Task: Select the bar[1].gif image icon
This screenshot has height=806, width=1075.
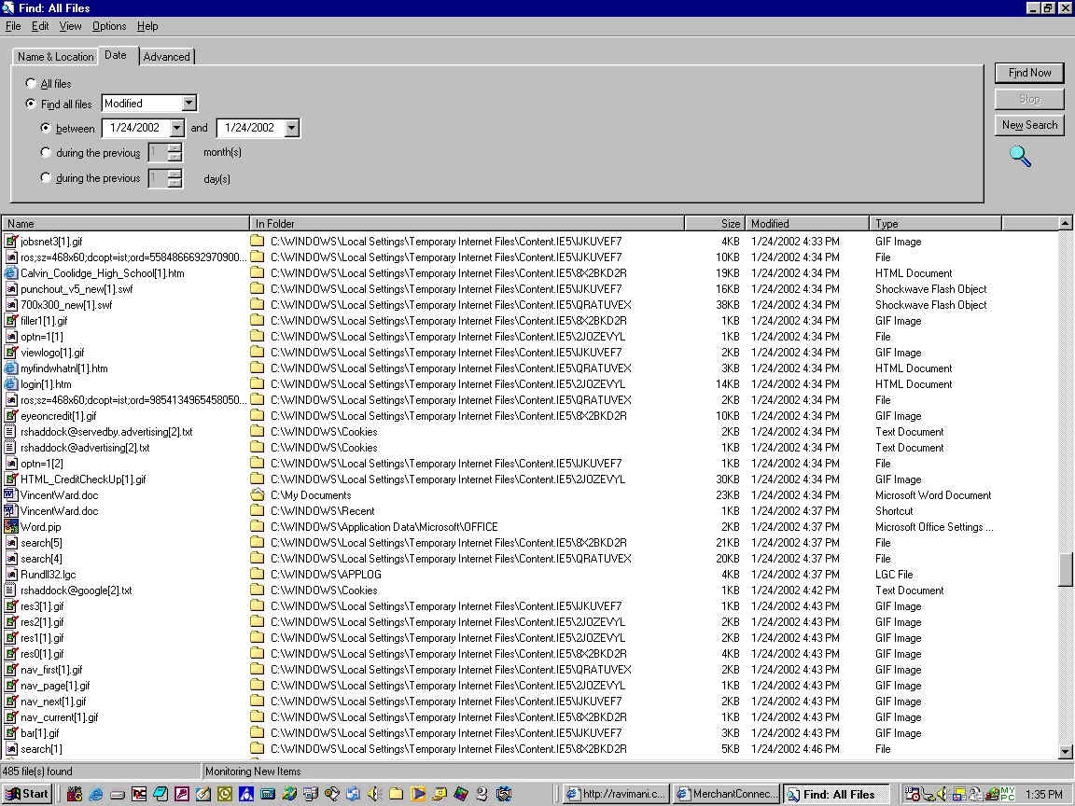Action: tap(11, 733)
